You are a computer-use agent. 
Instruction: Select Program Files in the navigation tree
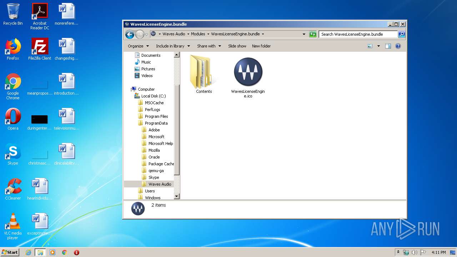pos(156,116)
